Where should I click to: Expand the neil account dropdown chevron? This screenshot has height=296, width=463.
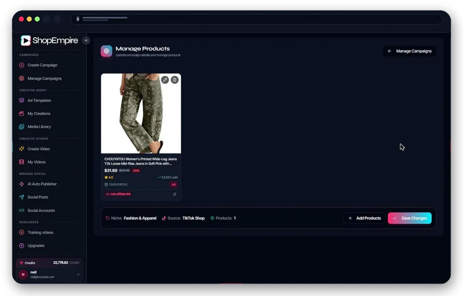tap(78, 274)
